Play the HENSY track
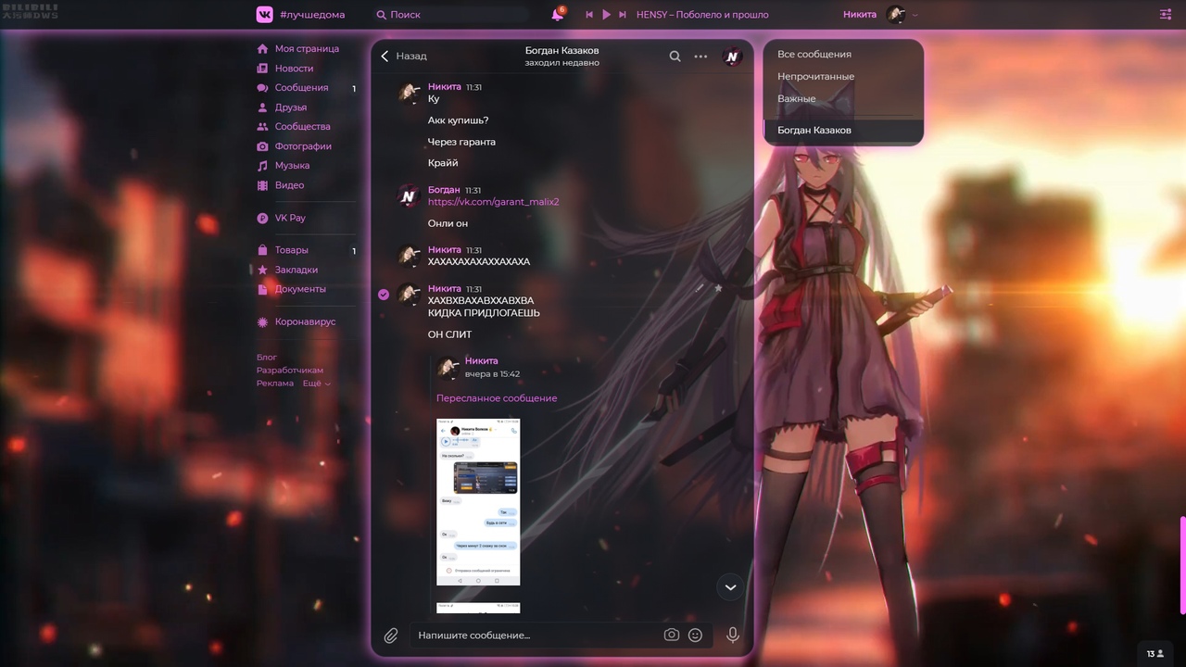This screenshot has width=1186, height=667. [x=606, y=15]
